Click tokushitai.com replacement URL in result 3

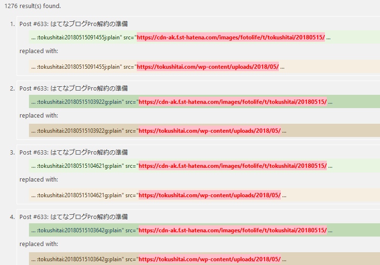[209, 195]
